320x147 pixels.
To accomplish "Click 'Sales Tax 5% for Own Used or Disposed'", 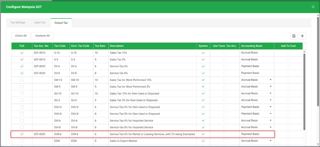I will (x=134, y=100).
